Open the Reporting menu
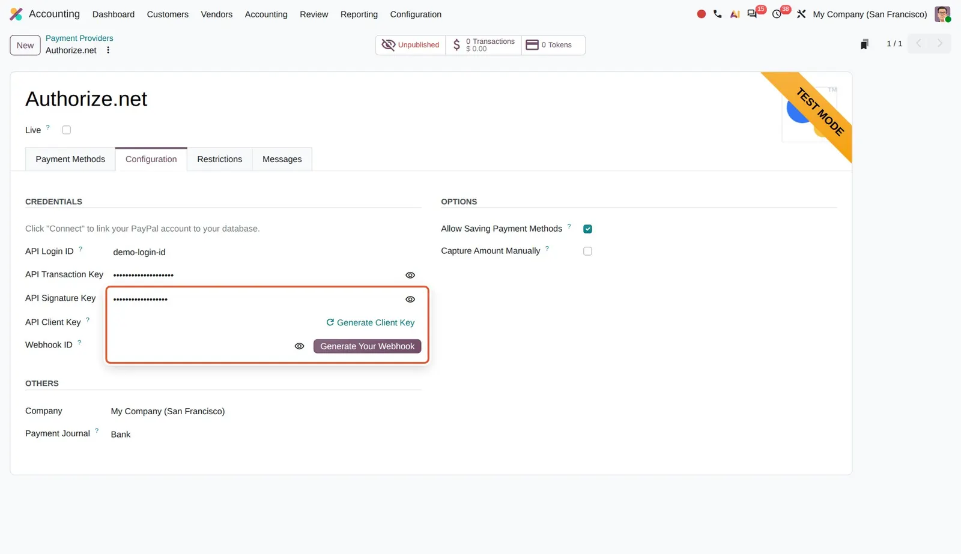Screen dimensions: 961x554 pyautogui.click(x=359, y=14)
